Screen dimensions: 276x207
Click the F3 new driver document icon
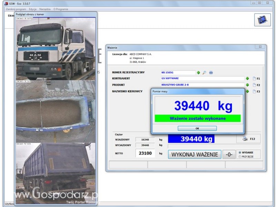254,91
